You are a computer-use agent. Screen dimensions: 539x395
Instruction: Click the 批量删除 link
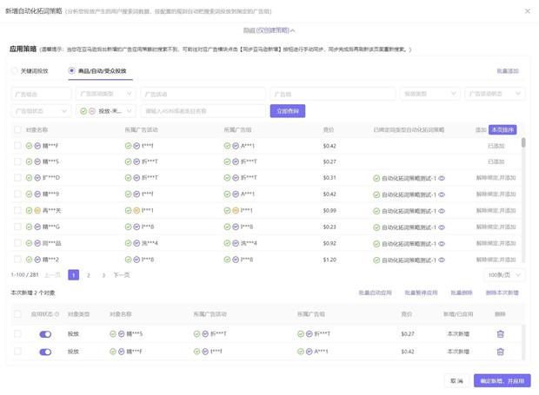click(462, 293)
